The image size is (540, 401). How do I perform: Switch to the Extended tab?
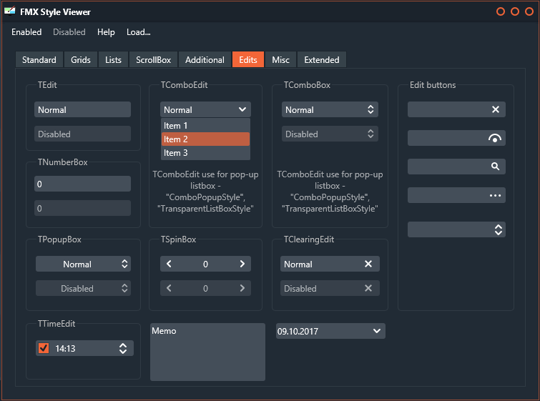[322, 59]
